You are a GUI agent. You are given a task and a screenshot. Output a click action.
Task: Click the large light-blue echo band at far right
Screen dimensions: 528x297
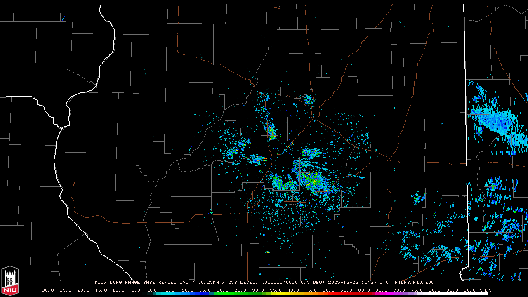497,120
